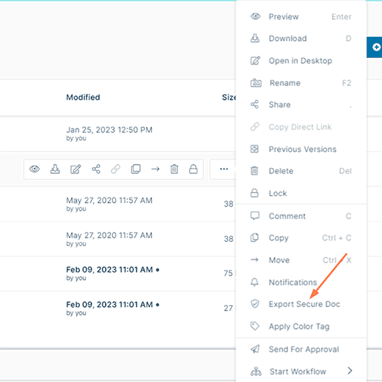The image size is (382, 382).
Task: Click the eye preview icon in row toolbar
Action: [35, 169]
